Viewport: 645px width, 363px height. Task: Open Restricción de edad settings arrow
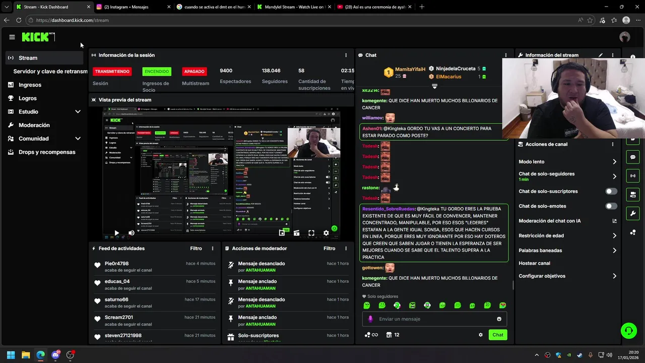(614, 235)
